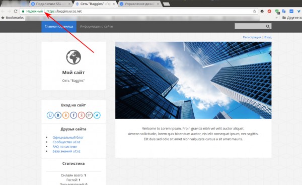Viewport: 302px width, 185px height.
Task: Reload the page with refresh button
Action: [x=16, y=11]
